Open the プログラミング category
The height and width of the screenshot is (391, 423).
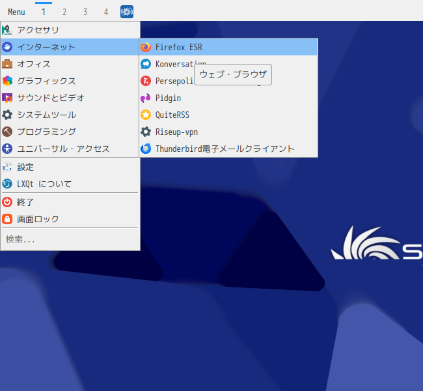click(x=70, y=132)
